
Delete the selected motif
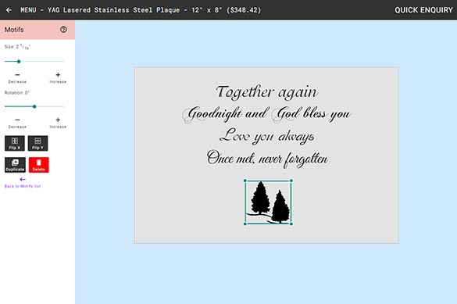(x=39, y=165)
